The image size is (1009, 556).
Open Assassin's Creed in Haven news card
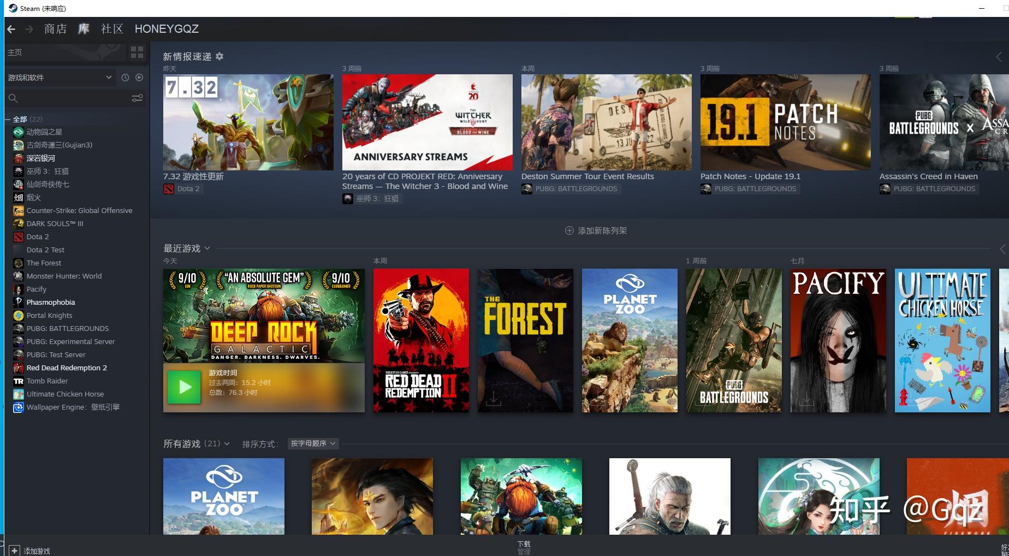coord(944,122)
